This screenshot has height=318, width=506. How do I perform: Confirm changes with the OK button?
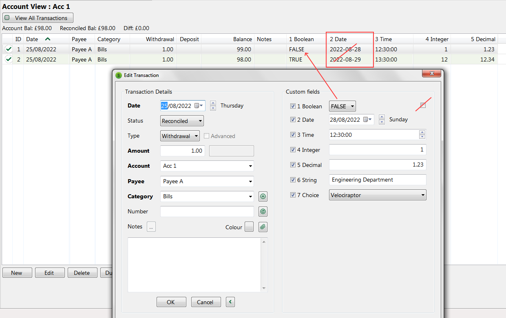171,302
